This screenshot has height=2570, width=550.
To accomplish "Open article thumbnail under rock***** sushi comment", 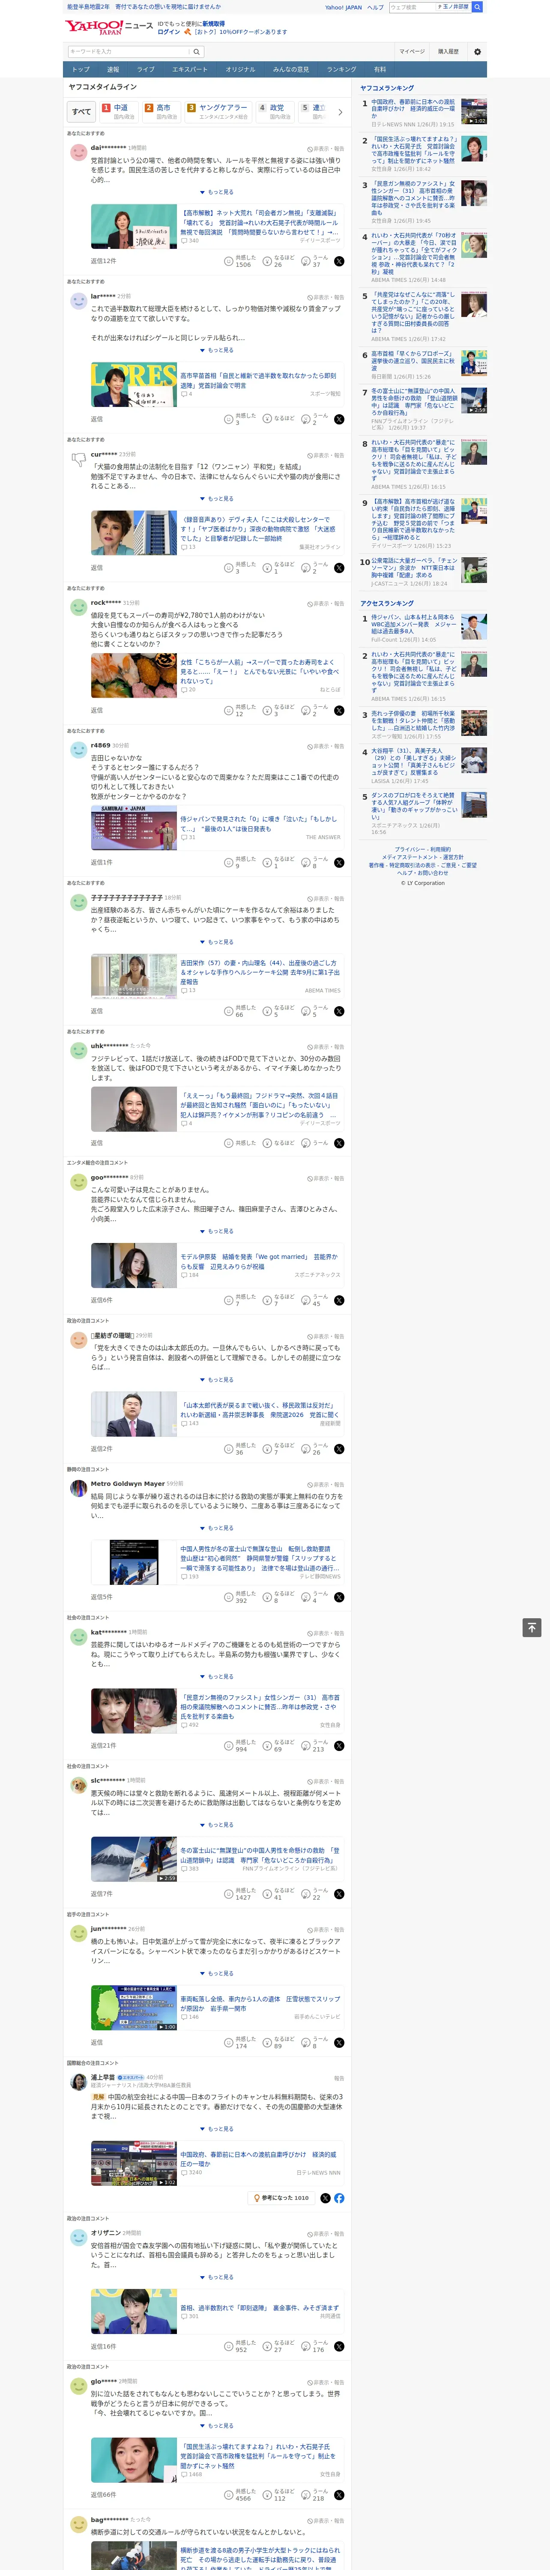I will [134, 676].
